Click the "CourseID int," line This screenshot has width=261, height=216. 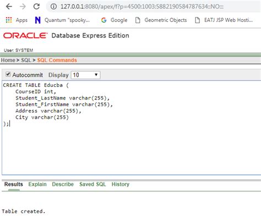tap(36, 92)
